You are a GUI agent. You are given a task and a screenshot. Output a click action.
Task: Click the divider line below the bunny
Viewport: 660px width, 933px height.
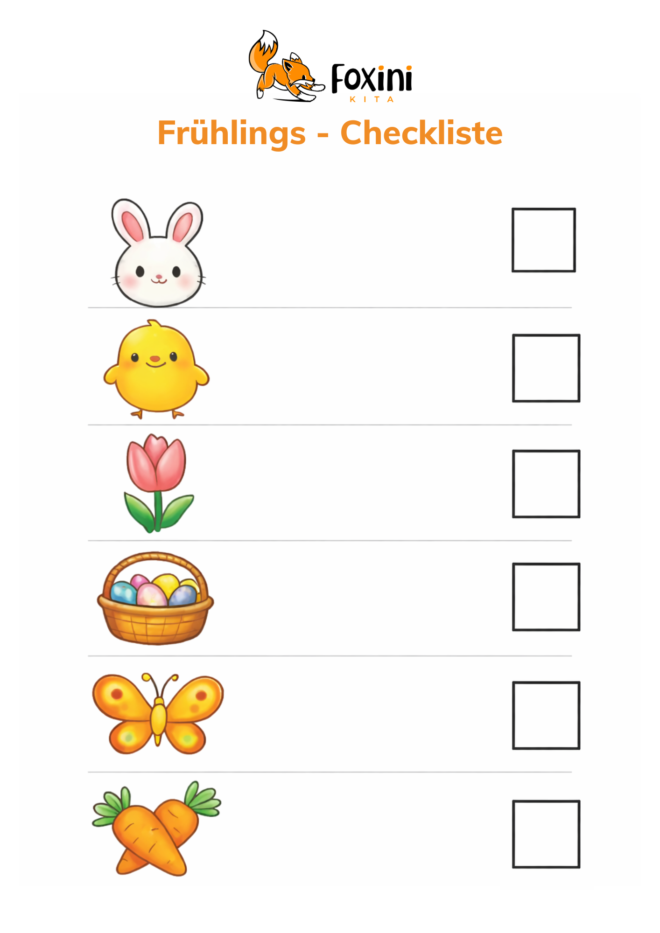pos(330,308)
